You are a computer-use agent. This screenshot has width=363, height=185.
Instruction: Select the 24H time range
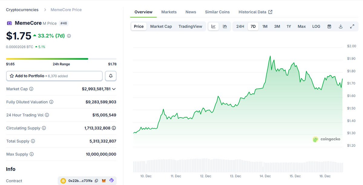point(240,26)
